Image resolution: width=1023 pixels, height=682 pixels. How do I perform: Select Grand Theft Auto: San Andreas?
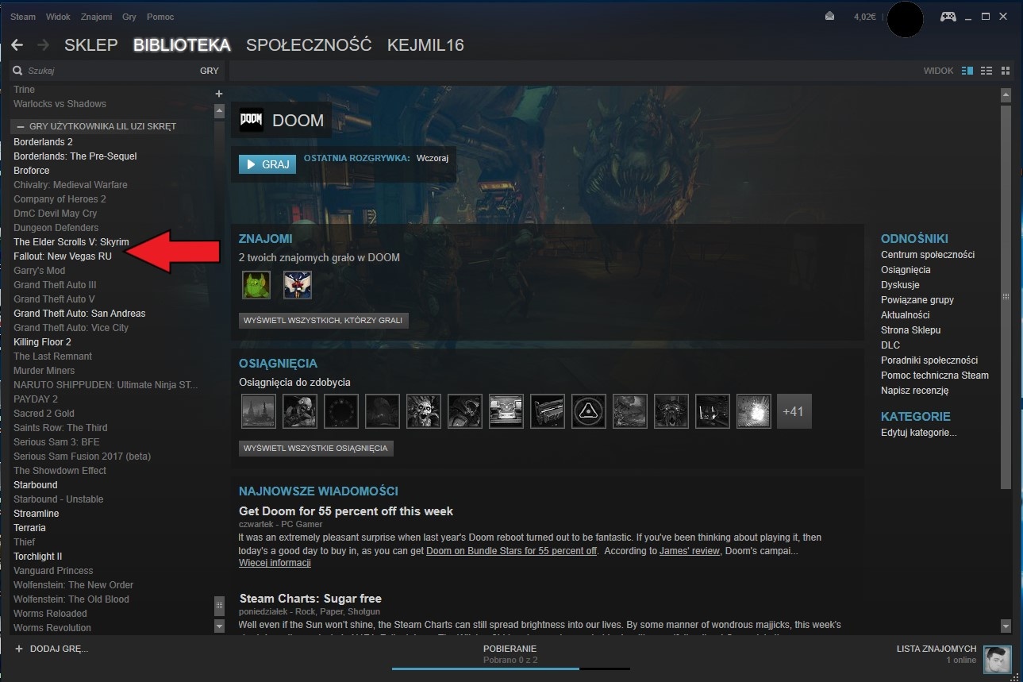point(79,314)
